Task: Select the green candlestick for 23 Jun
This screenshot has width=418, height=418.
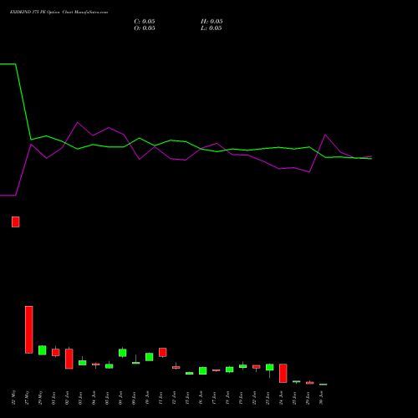Action: pos(270,368)
